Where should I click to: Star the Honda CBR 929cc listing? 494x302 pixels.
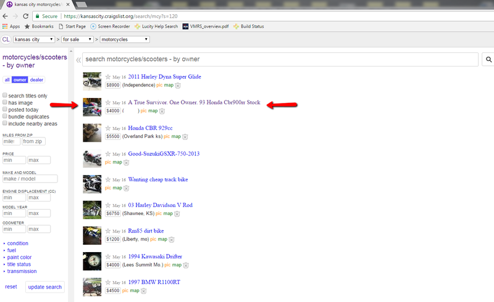[107, 128]
